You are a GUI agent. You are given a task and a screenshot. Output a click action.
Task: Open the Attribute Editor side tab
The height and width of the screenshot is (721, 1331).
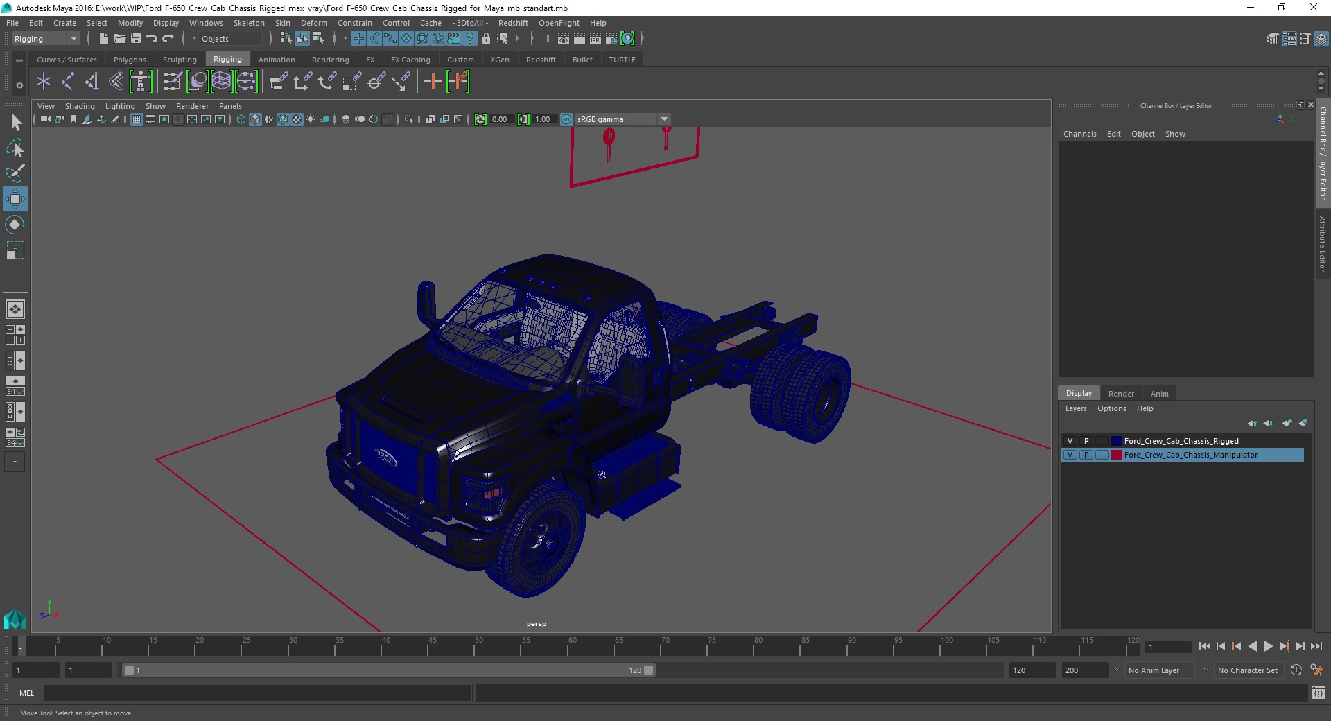[1323, 243]
